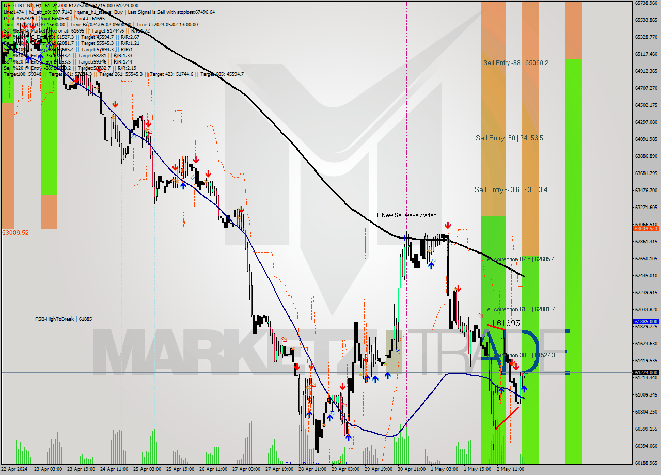The image size is (661, 475).
Task: Click the 61624.630 price axis label
Action: (x=646, y=343)
